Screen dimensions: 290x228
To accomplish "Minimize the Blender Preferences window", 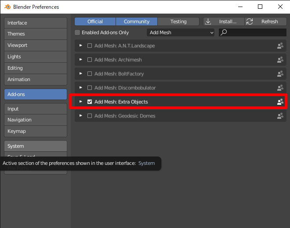I will (240, 7).
